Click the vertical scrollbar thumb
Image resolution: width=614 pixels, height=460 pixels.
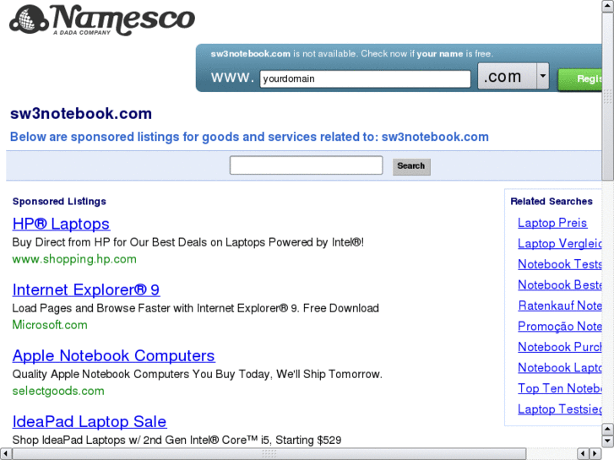[x=608, y=96]
